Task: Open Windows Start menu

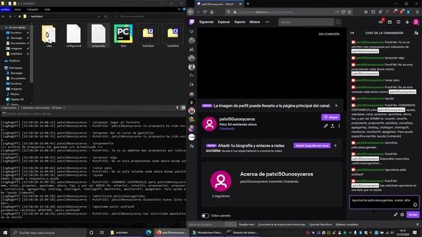Action: click(5, 232)
